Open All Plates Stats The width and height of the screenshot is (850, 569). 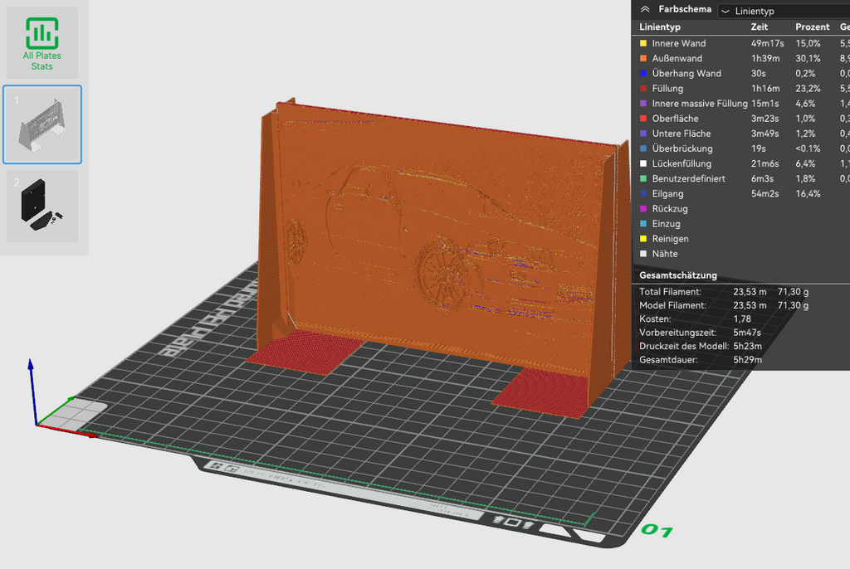click(x=42, y=43)
